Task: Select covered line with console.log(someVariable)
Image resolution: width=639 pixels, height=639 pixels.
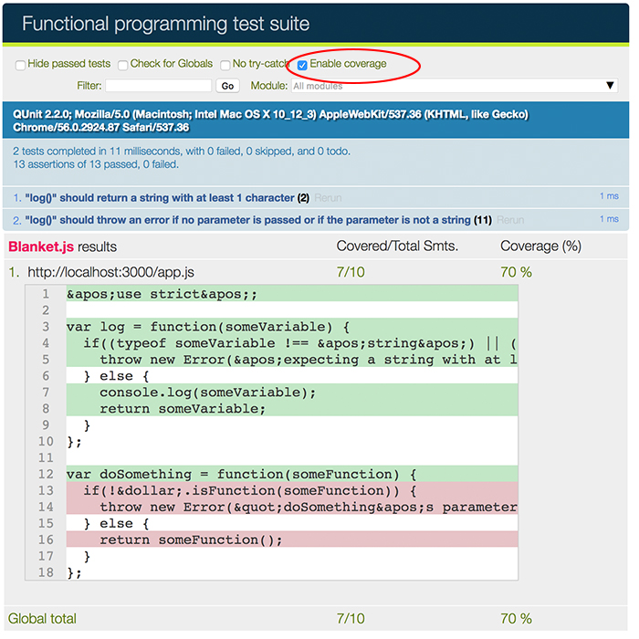Action: 207,393
